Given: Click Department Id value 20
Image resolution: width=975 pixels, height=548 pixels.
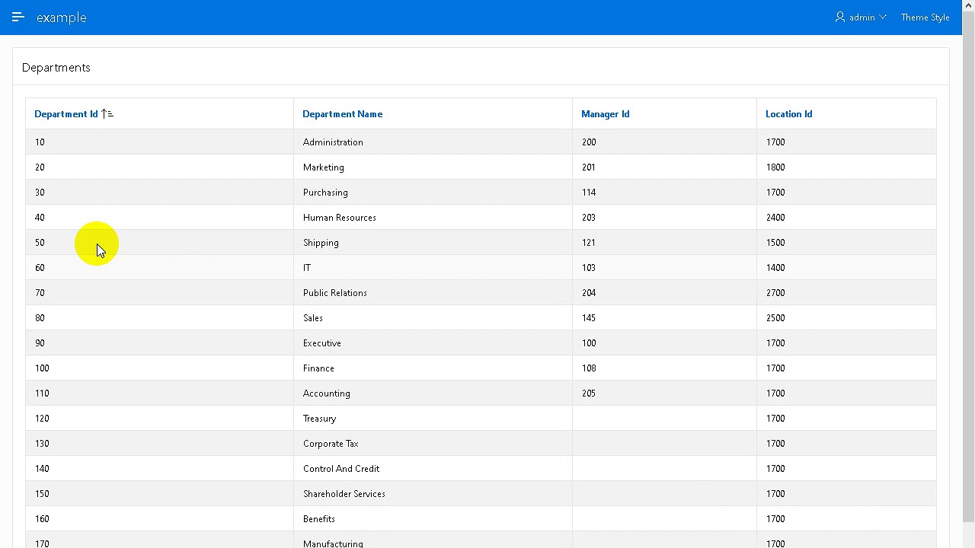Looking at the screenshot, I should coord(40,167).
